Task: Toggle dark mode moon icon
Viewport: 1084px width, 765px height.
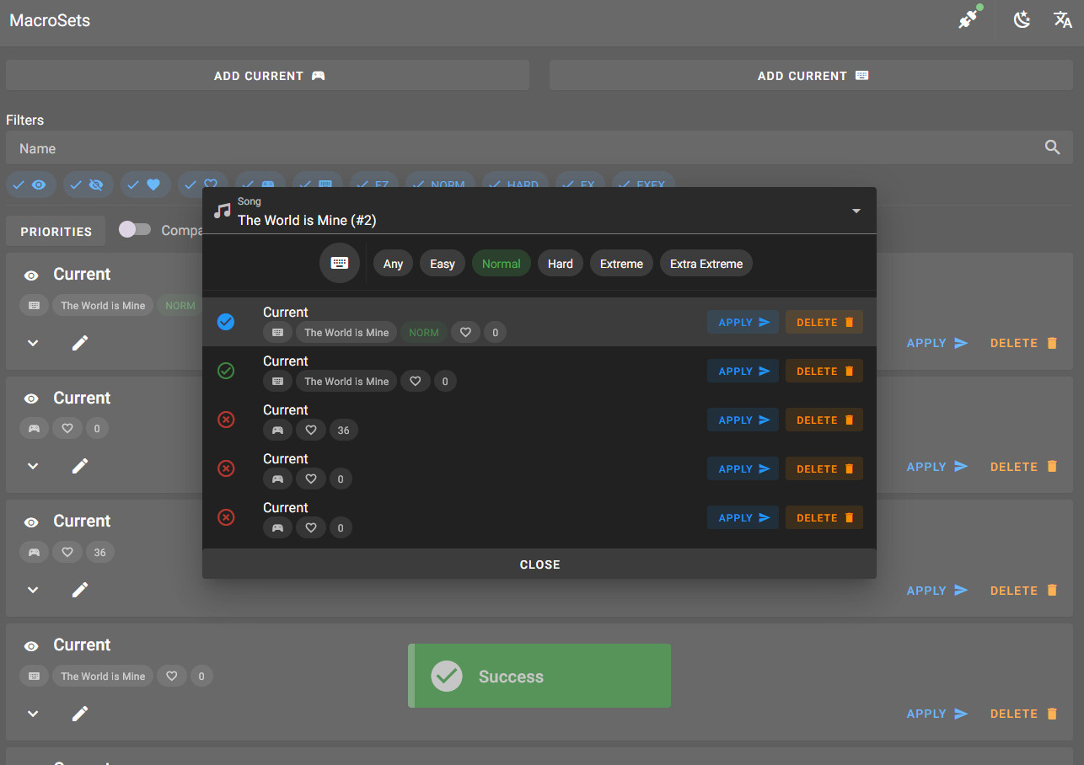Action: tap(1022, 19)
